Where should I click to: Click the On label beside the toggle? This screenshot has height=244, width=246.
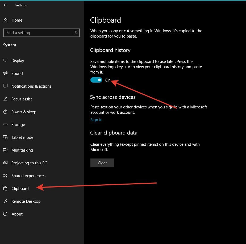pyautogui.click(x=108, y=80)
